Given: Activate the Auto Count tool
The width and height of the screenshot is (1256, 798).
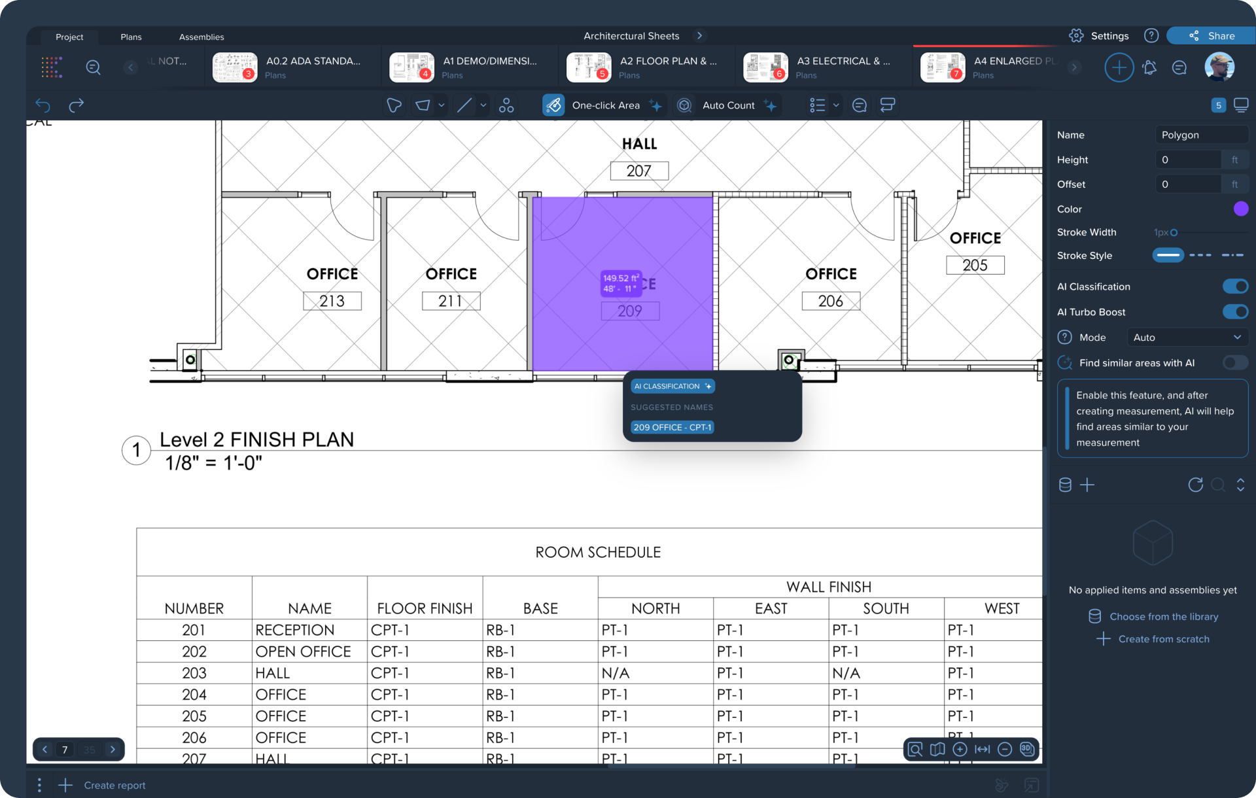Looking at the screenshot, I should pos(727,105).
